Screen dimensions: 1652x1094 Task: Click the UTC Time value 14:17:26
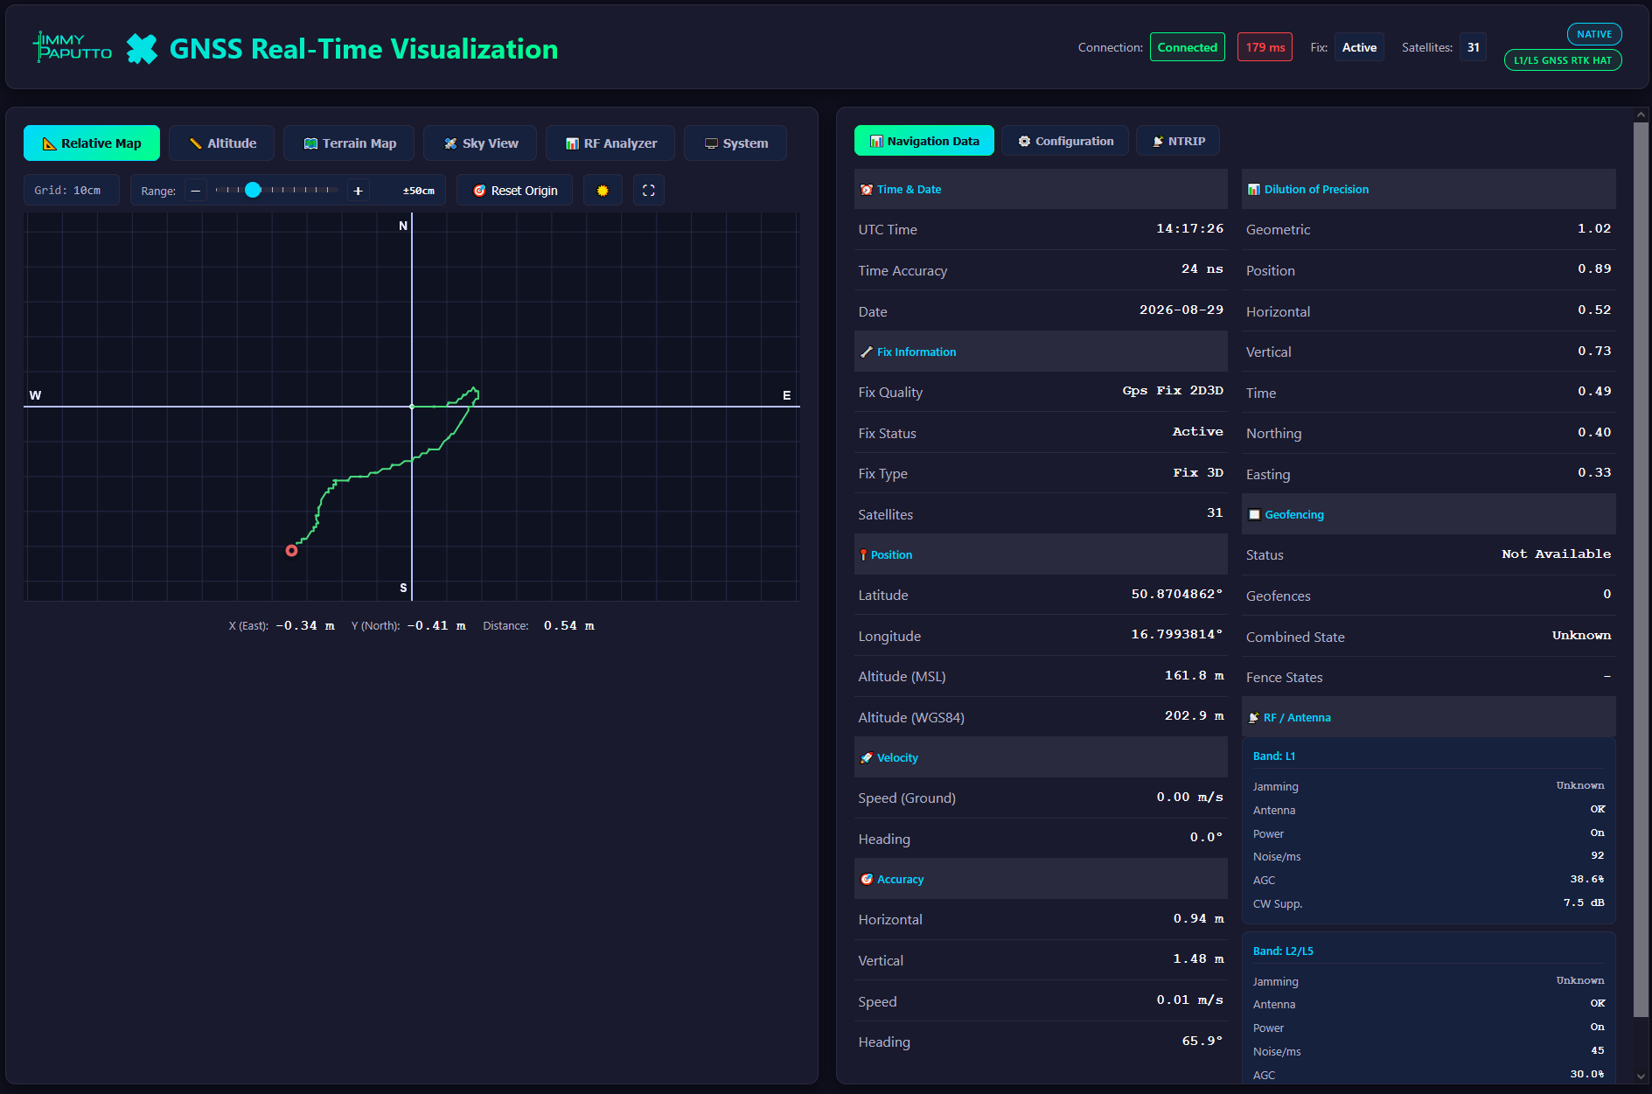[x=1189, y=229]
